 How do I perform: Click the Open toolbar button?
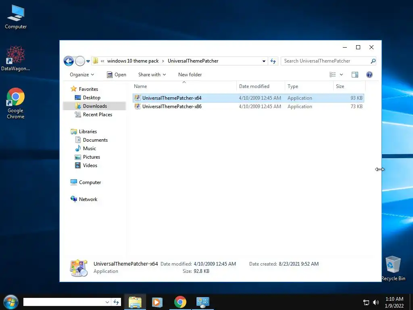(x=117, y=75)
